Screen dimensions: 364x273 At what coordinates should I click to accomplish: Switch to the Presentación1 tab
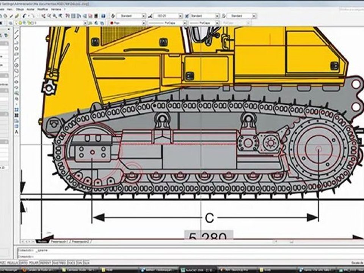pos(59,242)
